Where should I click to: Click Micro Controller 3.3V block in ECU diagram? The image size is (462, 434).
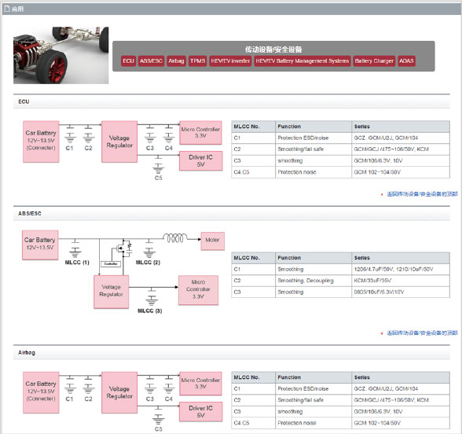click(200, 132)
